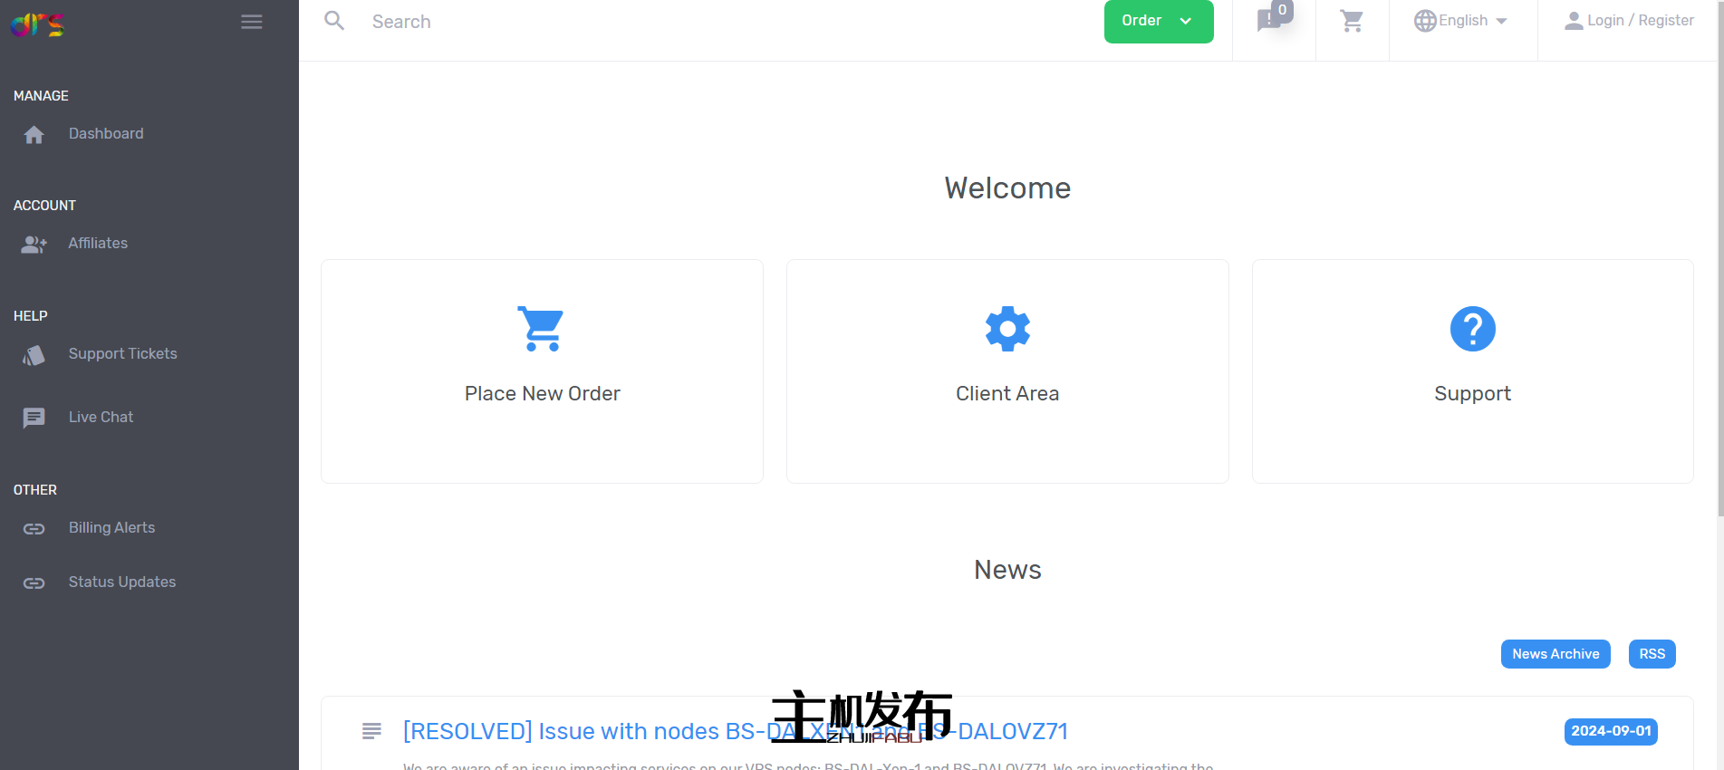
Task: Start Live Chat from sidebar
Action: [101, 418]
